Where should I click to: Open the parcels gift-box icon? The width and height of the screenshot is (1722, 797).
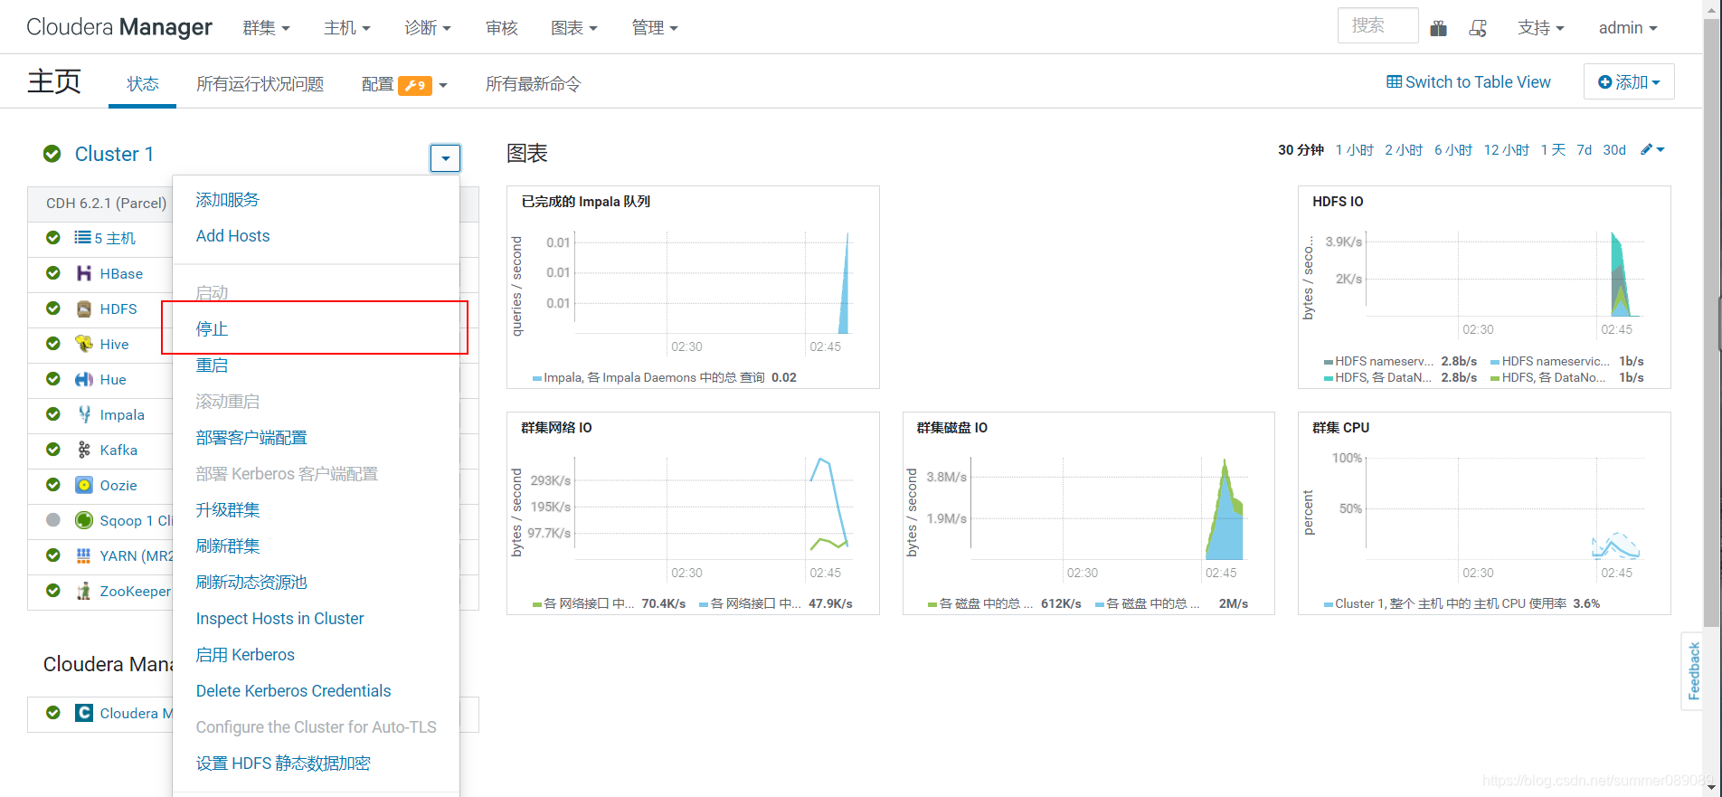pos(1439,28)
